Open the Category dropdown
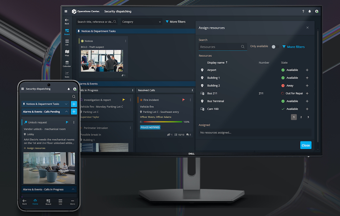Screen dimensions: 340x216 tap(141, 22)
